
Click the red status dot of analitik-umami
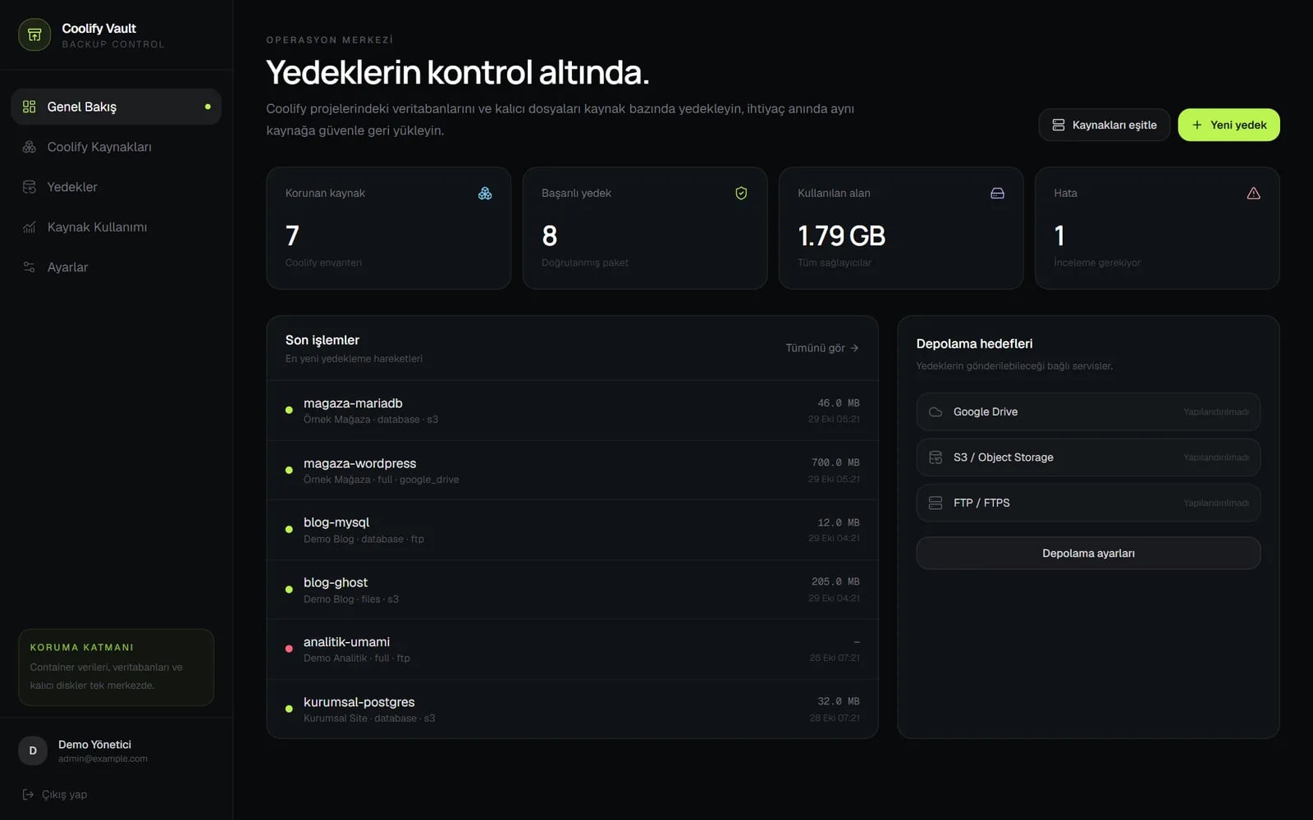tap(289, 649)
